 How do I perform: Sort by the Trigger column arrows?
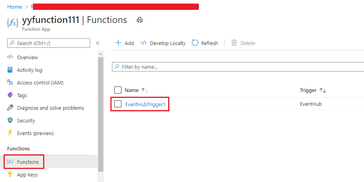click(323, 90)
